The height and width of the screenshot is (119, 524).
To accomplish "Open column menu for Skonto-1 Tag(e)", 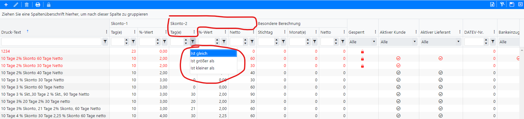I will 135,32.
